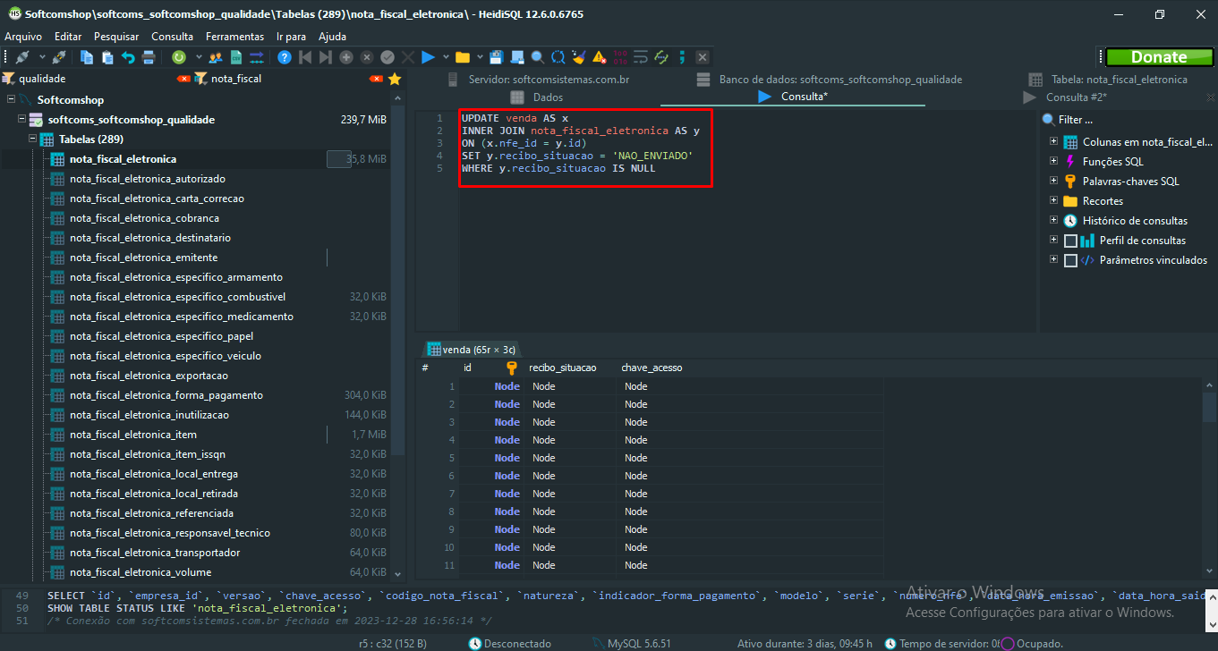Open the help icon in the toolbar
Screen dimensions: 1218x651
click(285, 57)
